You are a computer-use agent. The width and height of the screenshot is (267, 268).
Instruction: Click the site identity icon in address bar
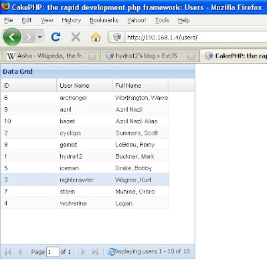tap(116, 37)
